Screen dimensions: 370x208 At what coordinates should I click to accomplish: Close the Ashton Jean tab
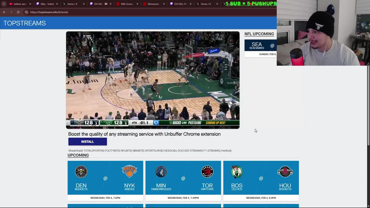coord(30,4)
